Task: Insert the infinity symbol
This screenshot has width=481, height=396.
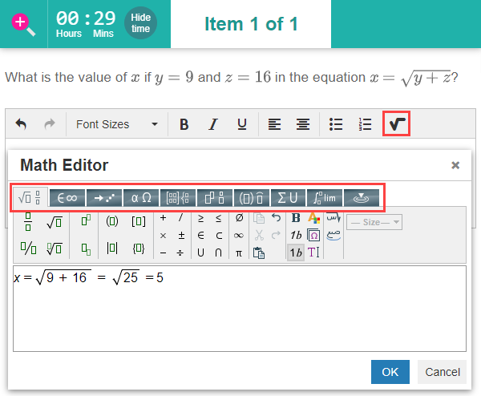Action: pyautogui.click(x=238, y=235)
